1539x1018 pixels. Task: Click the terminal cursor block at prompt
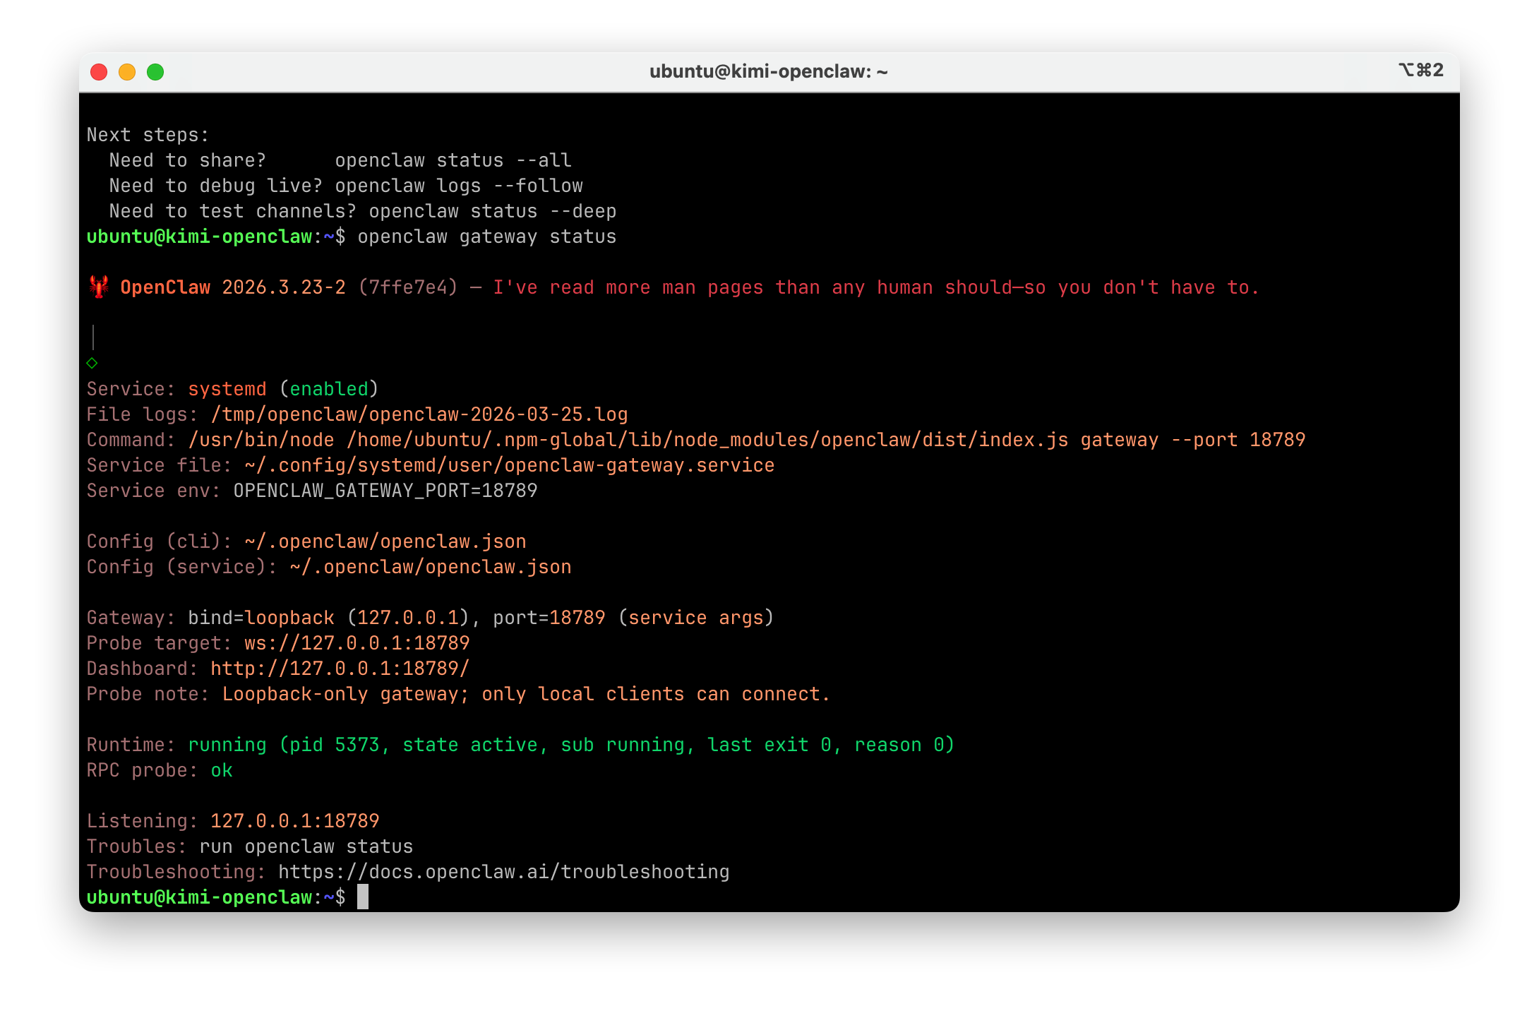(x=363, y=897)
